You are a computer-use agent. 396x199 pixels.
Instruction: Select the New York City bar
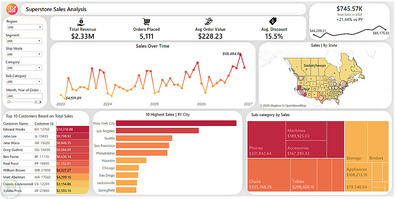tap(176, 123)
